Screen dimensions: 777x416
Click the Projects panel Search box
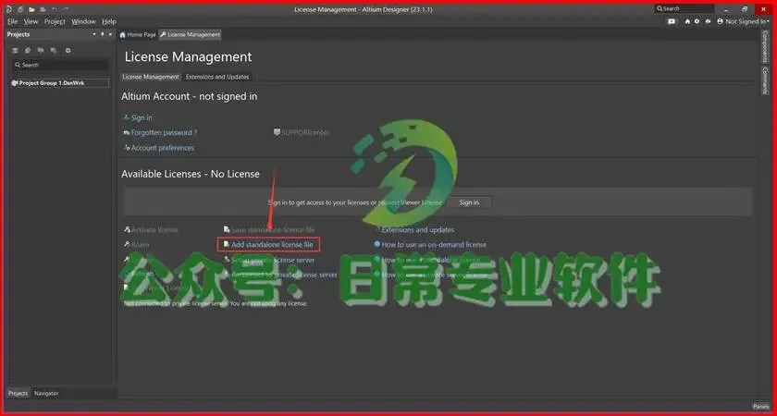pyautogui.click(x=60, y=65)
